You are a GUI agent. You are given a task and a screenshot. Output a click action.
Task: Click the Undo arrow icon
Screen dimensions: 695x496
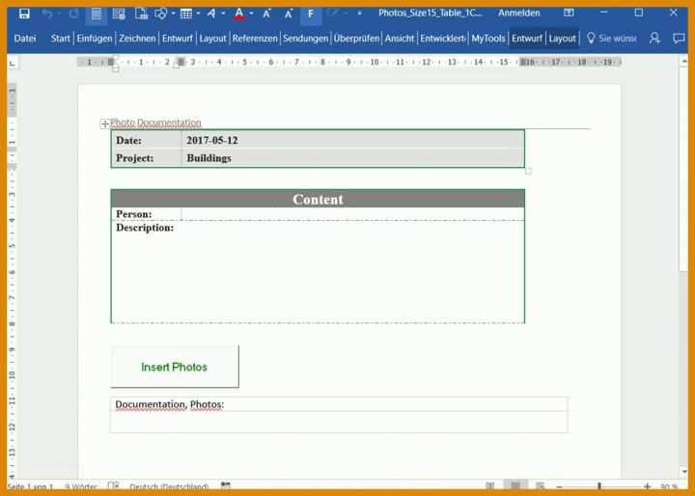pos(47,14)
